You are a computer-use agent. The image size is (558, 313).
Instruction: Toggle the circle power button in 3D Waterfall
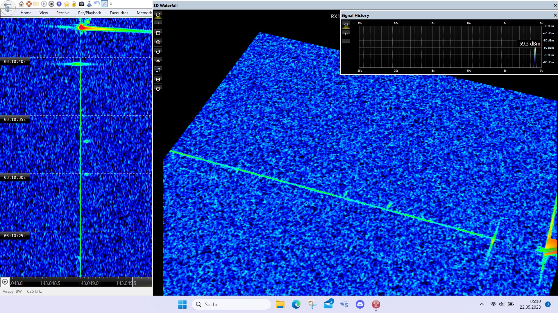[158, 15]
